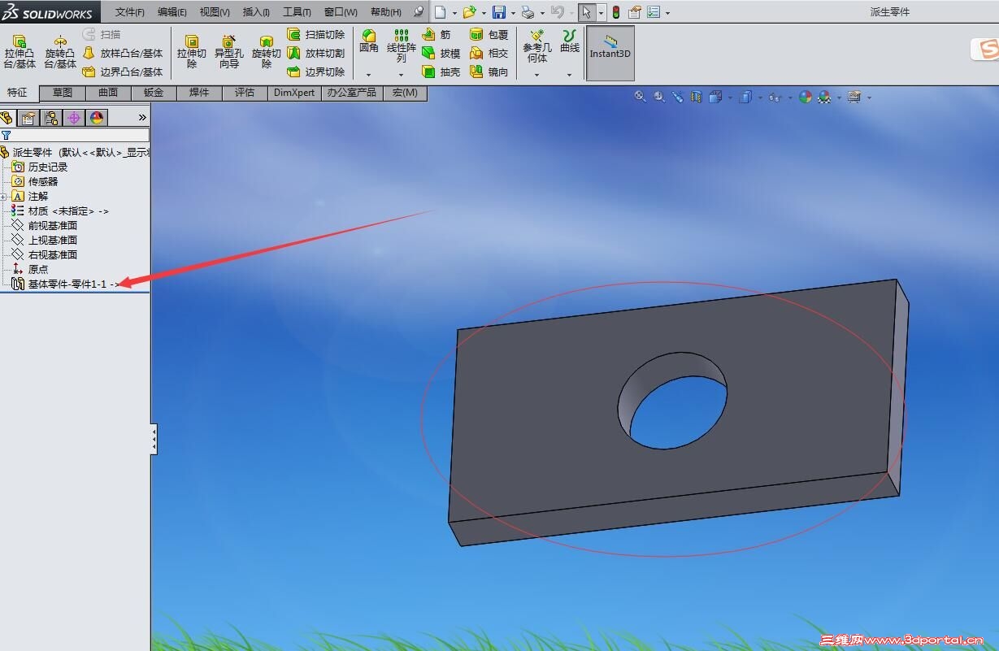Click the 放样凸台/基体 loft boss tool

tap(122, 53)
